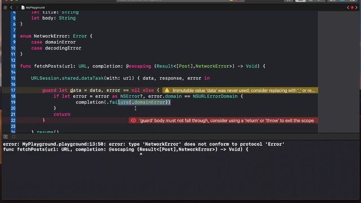Viewport: 361px width, 203px height.
Task: Click 'URLSession' on line 15
Action: click(x=45, y=78)
